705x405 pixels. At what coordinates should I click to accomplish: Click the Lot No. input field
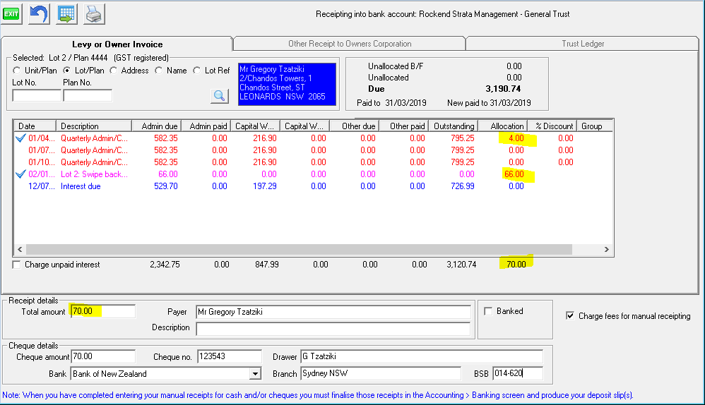pos(37,95)
